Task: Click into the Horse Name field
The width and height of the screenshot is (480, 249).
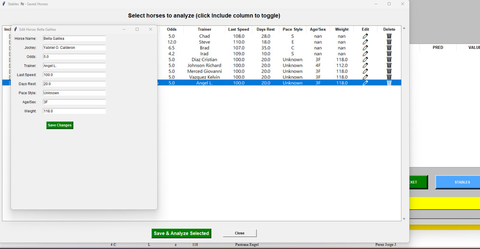Action: coord(74,38)
